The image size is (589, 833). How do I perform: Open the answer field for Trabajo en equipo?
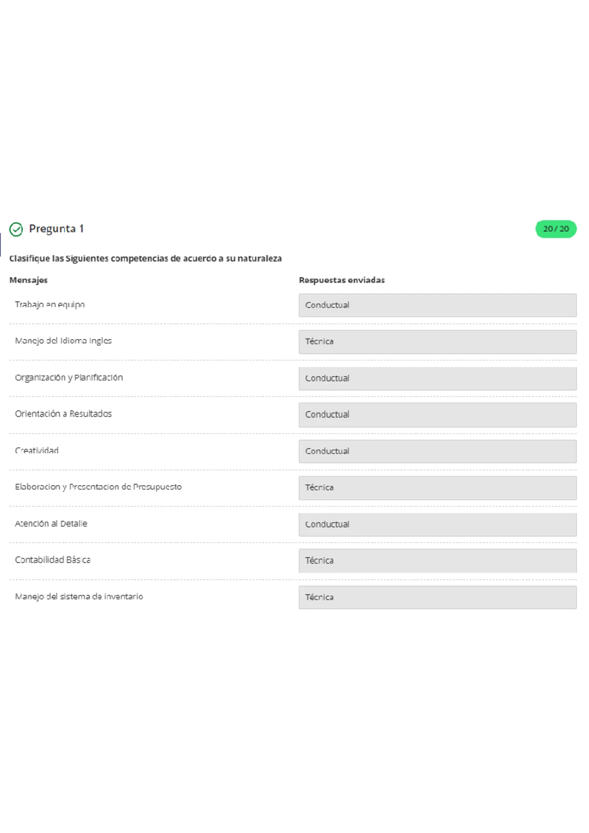point(437,305)
